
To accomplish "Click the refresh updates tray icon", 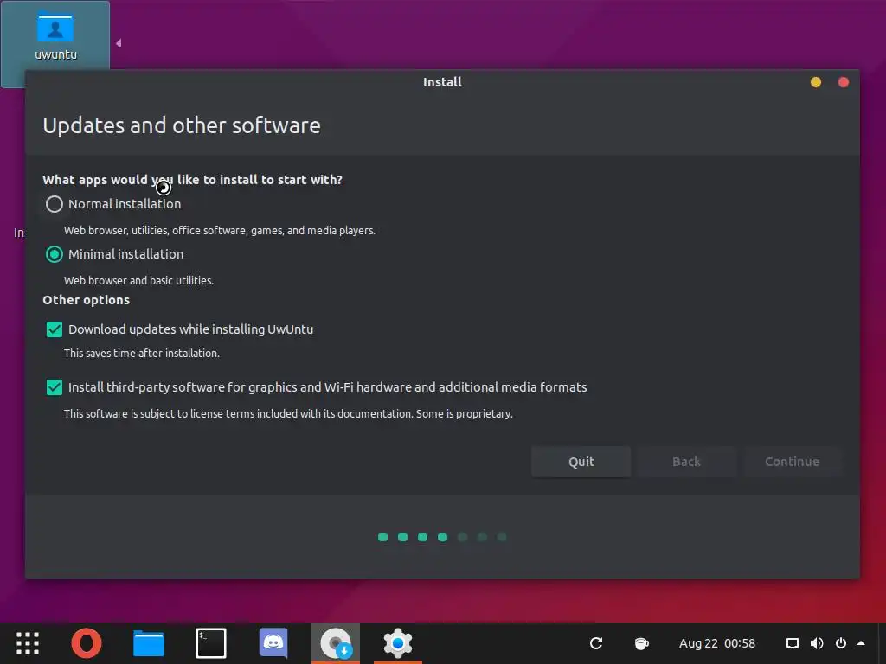I will (x=596, y=643).
